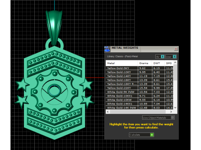Close the Metal Weights dialog

[x=176, y=49]
